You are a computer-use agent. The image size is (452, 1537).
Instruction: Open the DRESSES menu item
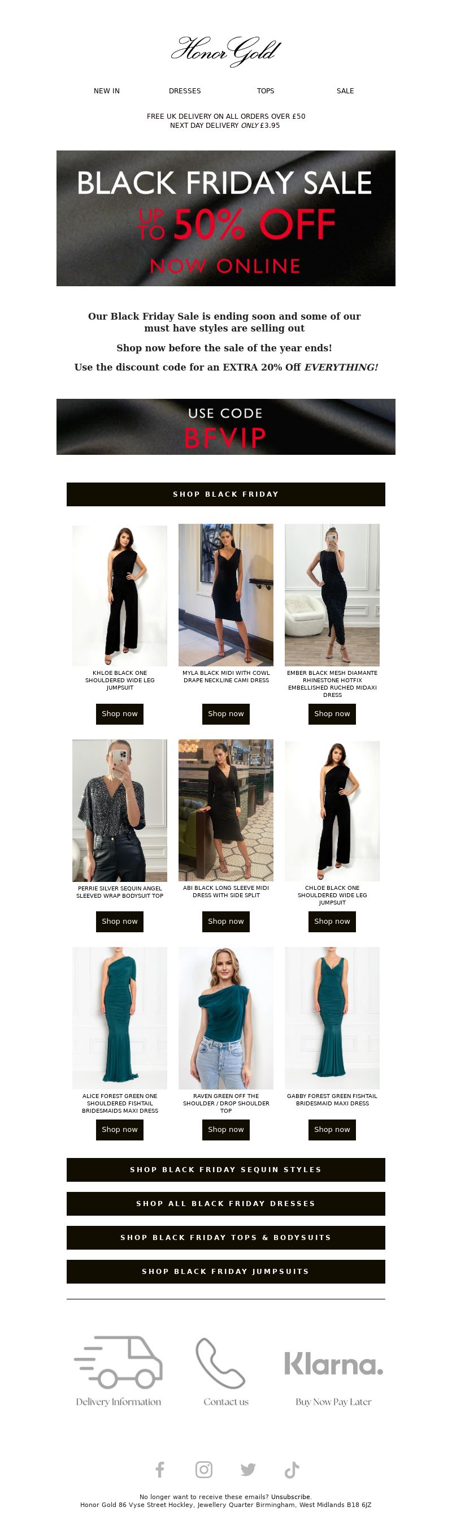click(185, 91)
